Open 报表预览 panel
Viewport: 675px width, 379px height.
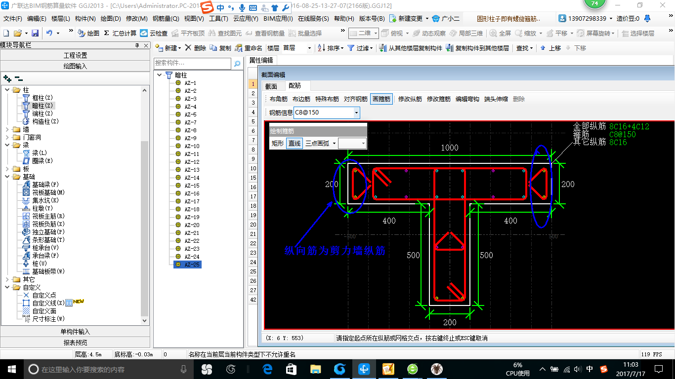75,342
